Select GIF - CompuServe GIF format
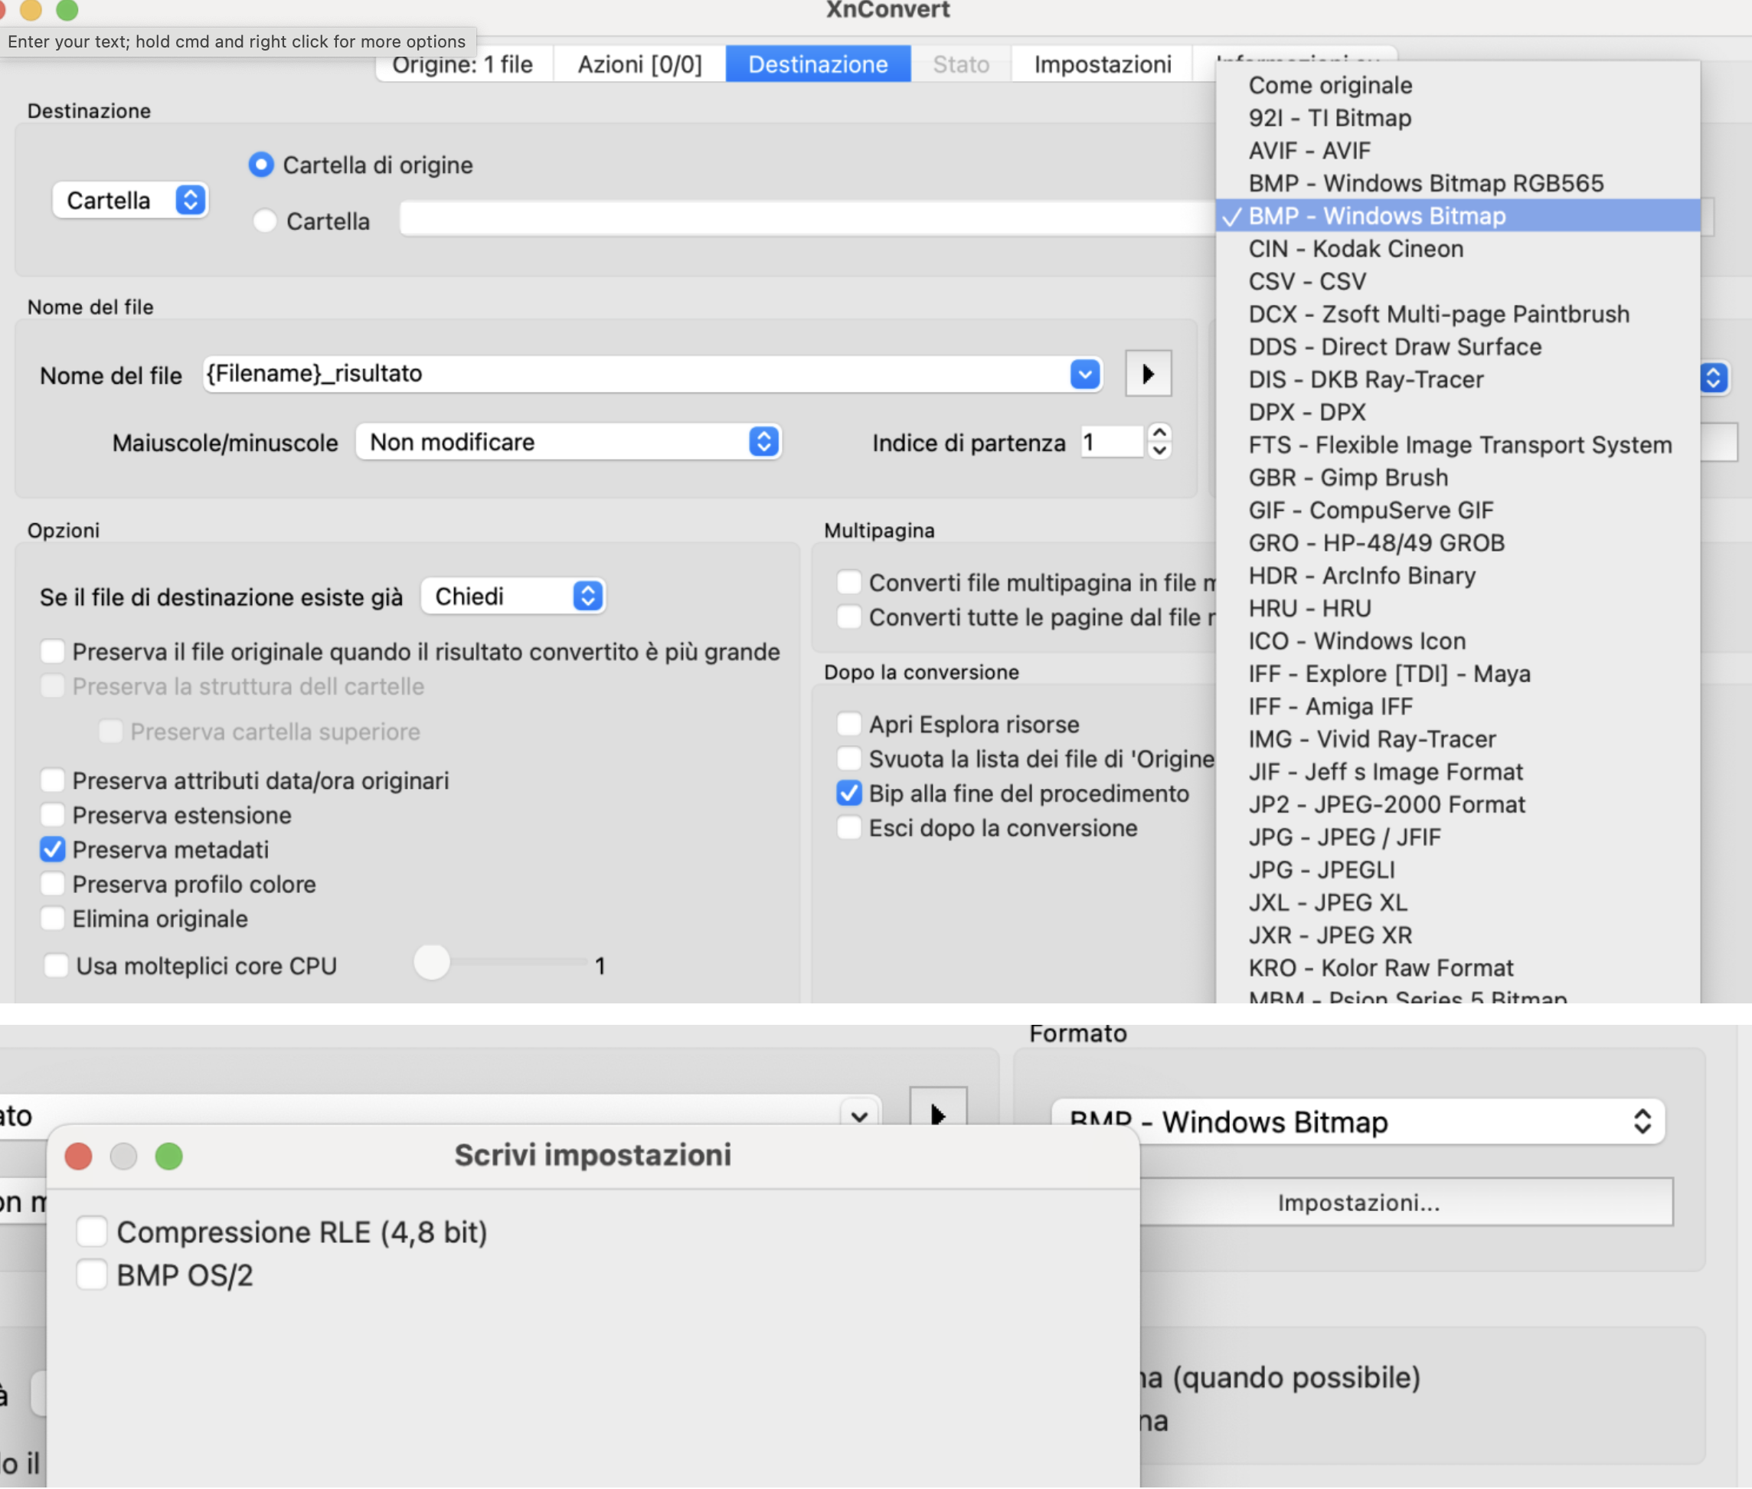The height and width of the screenshot is (1489, 1752). (x=1457, y=510)
